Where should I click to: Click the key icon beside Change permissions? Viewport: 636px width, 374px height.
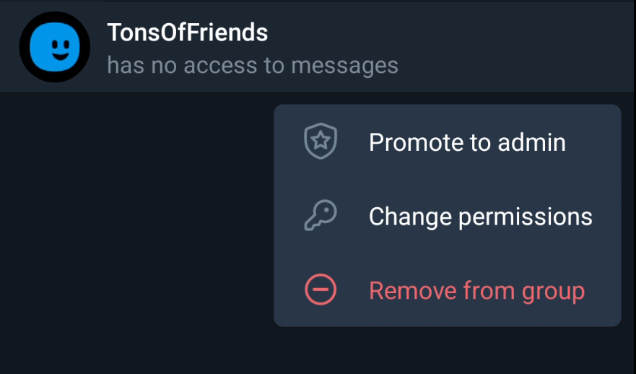coord(321,217)
